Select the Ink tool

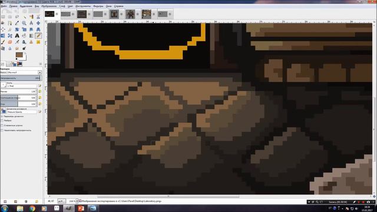pyautogui.click(x=24, y=42)
